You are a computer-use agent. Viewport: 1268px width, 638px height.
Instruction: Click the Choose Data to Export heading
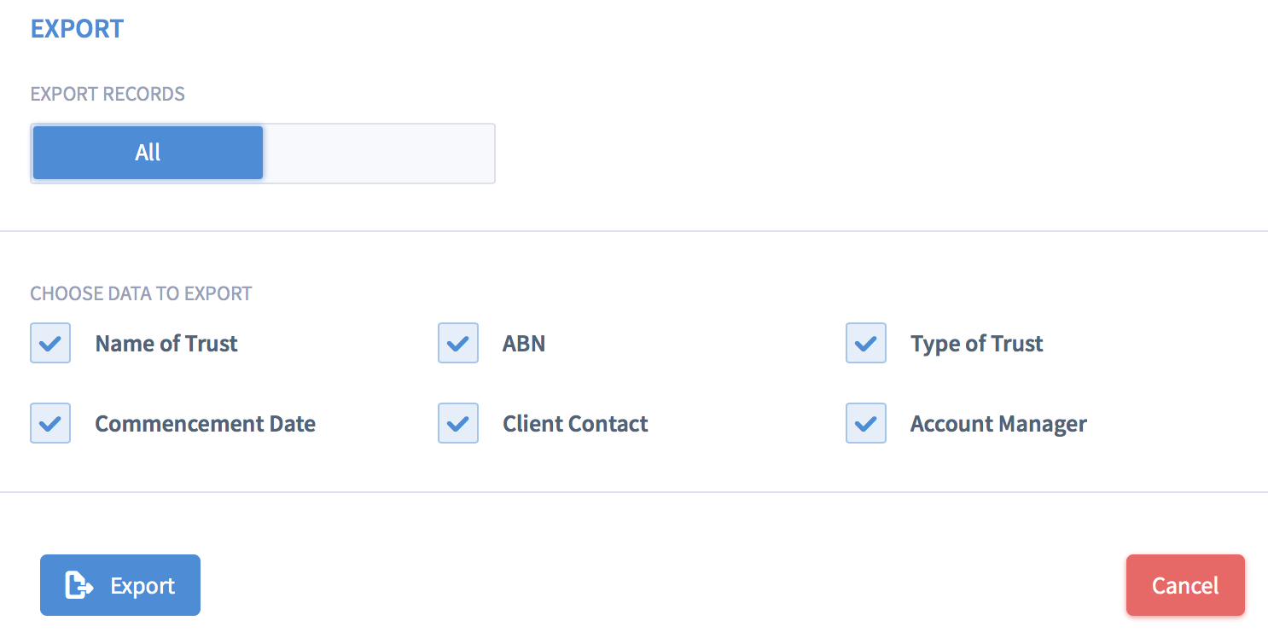[141, 293]
